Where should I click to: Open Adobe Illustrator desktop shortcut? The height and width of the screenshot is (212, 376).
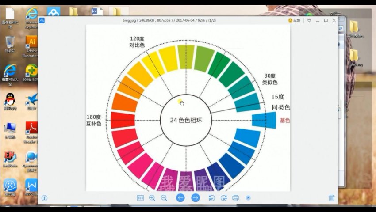(x=31, y=43)
